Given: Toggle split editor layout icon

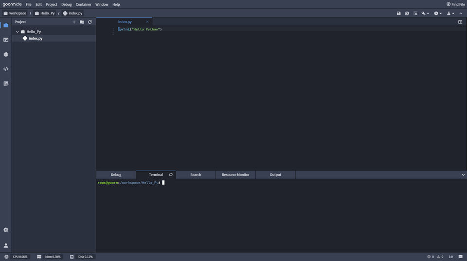Looking at the screenshot, I should [460, 22].
